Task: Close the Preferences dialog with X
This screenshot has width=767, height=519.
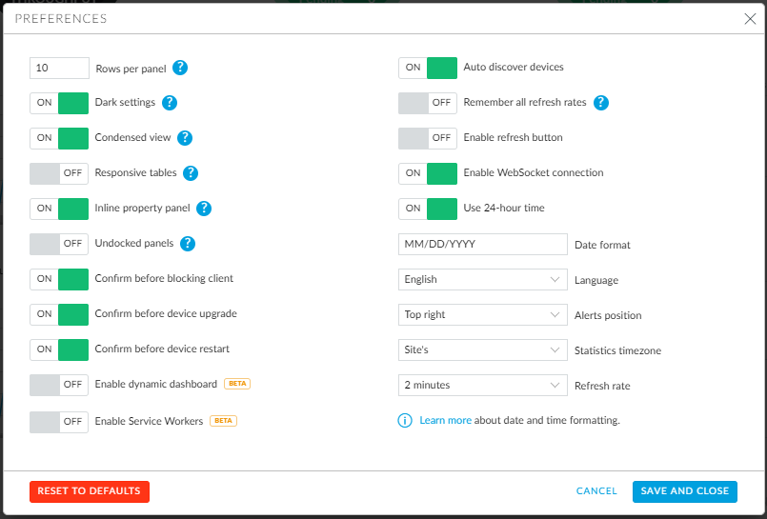Action: (x=749, y=18)
